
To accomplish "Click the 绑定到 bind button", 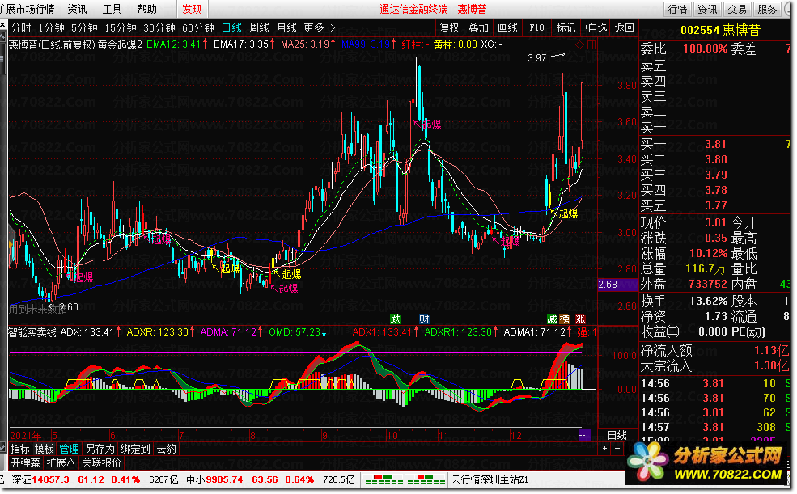I will coord(135,449).
